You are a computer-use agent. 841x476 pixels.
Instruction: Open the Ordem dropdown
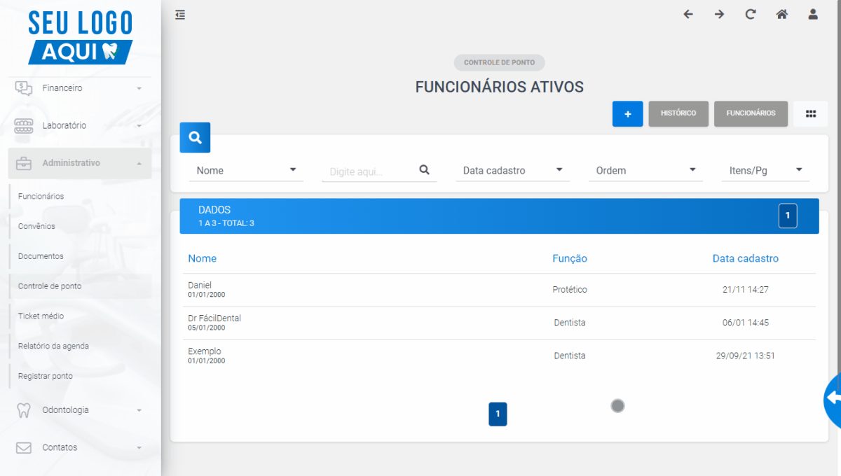tap(645, 170)
